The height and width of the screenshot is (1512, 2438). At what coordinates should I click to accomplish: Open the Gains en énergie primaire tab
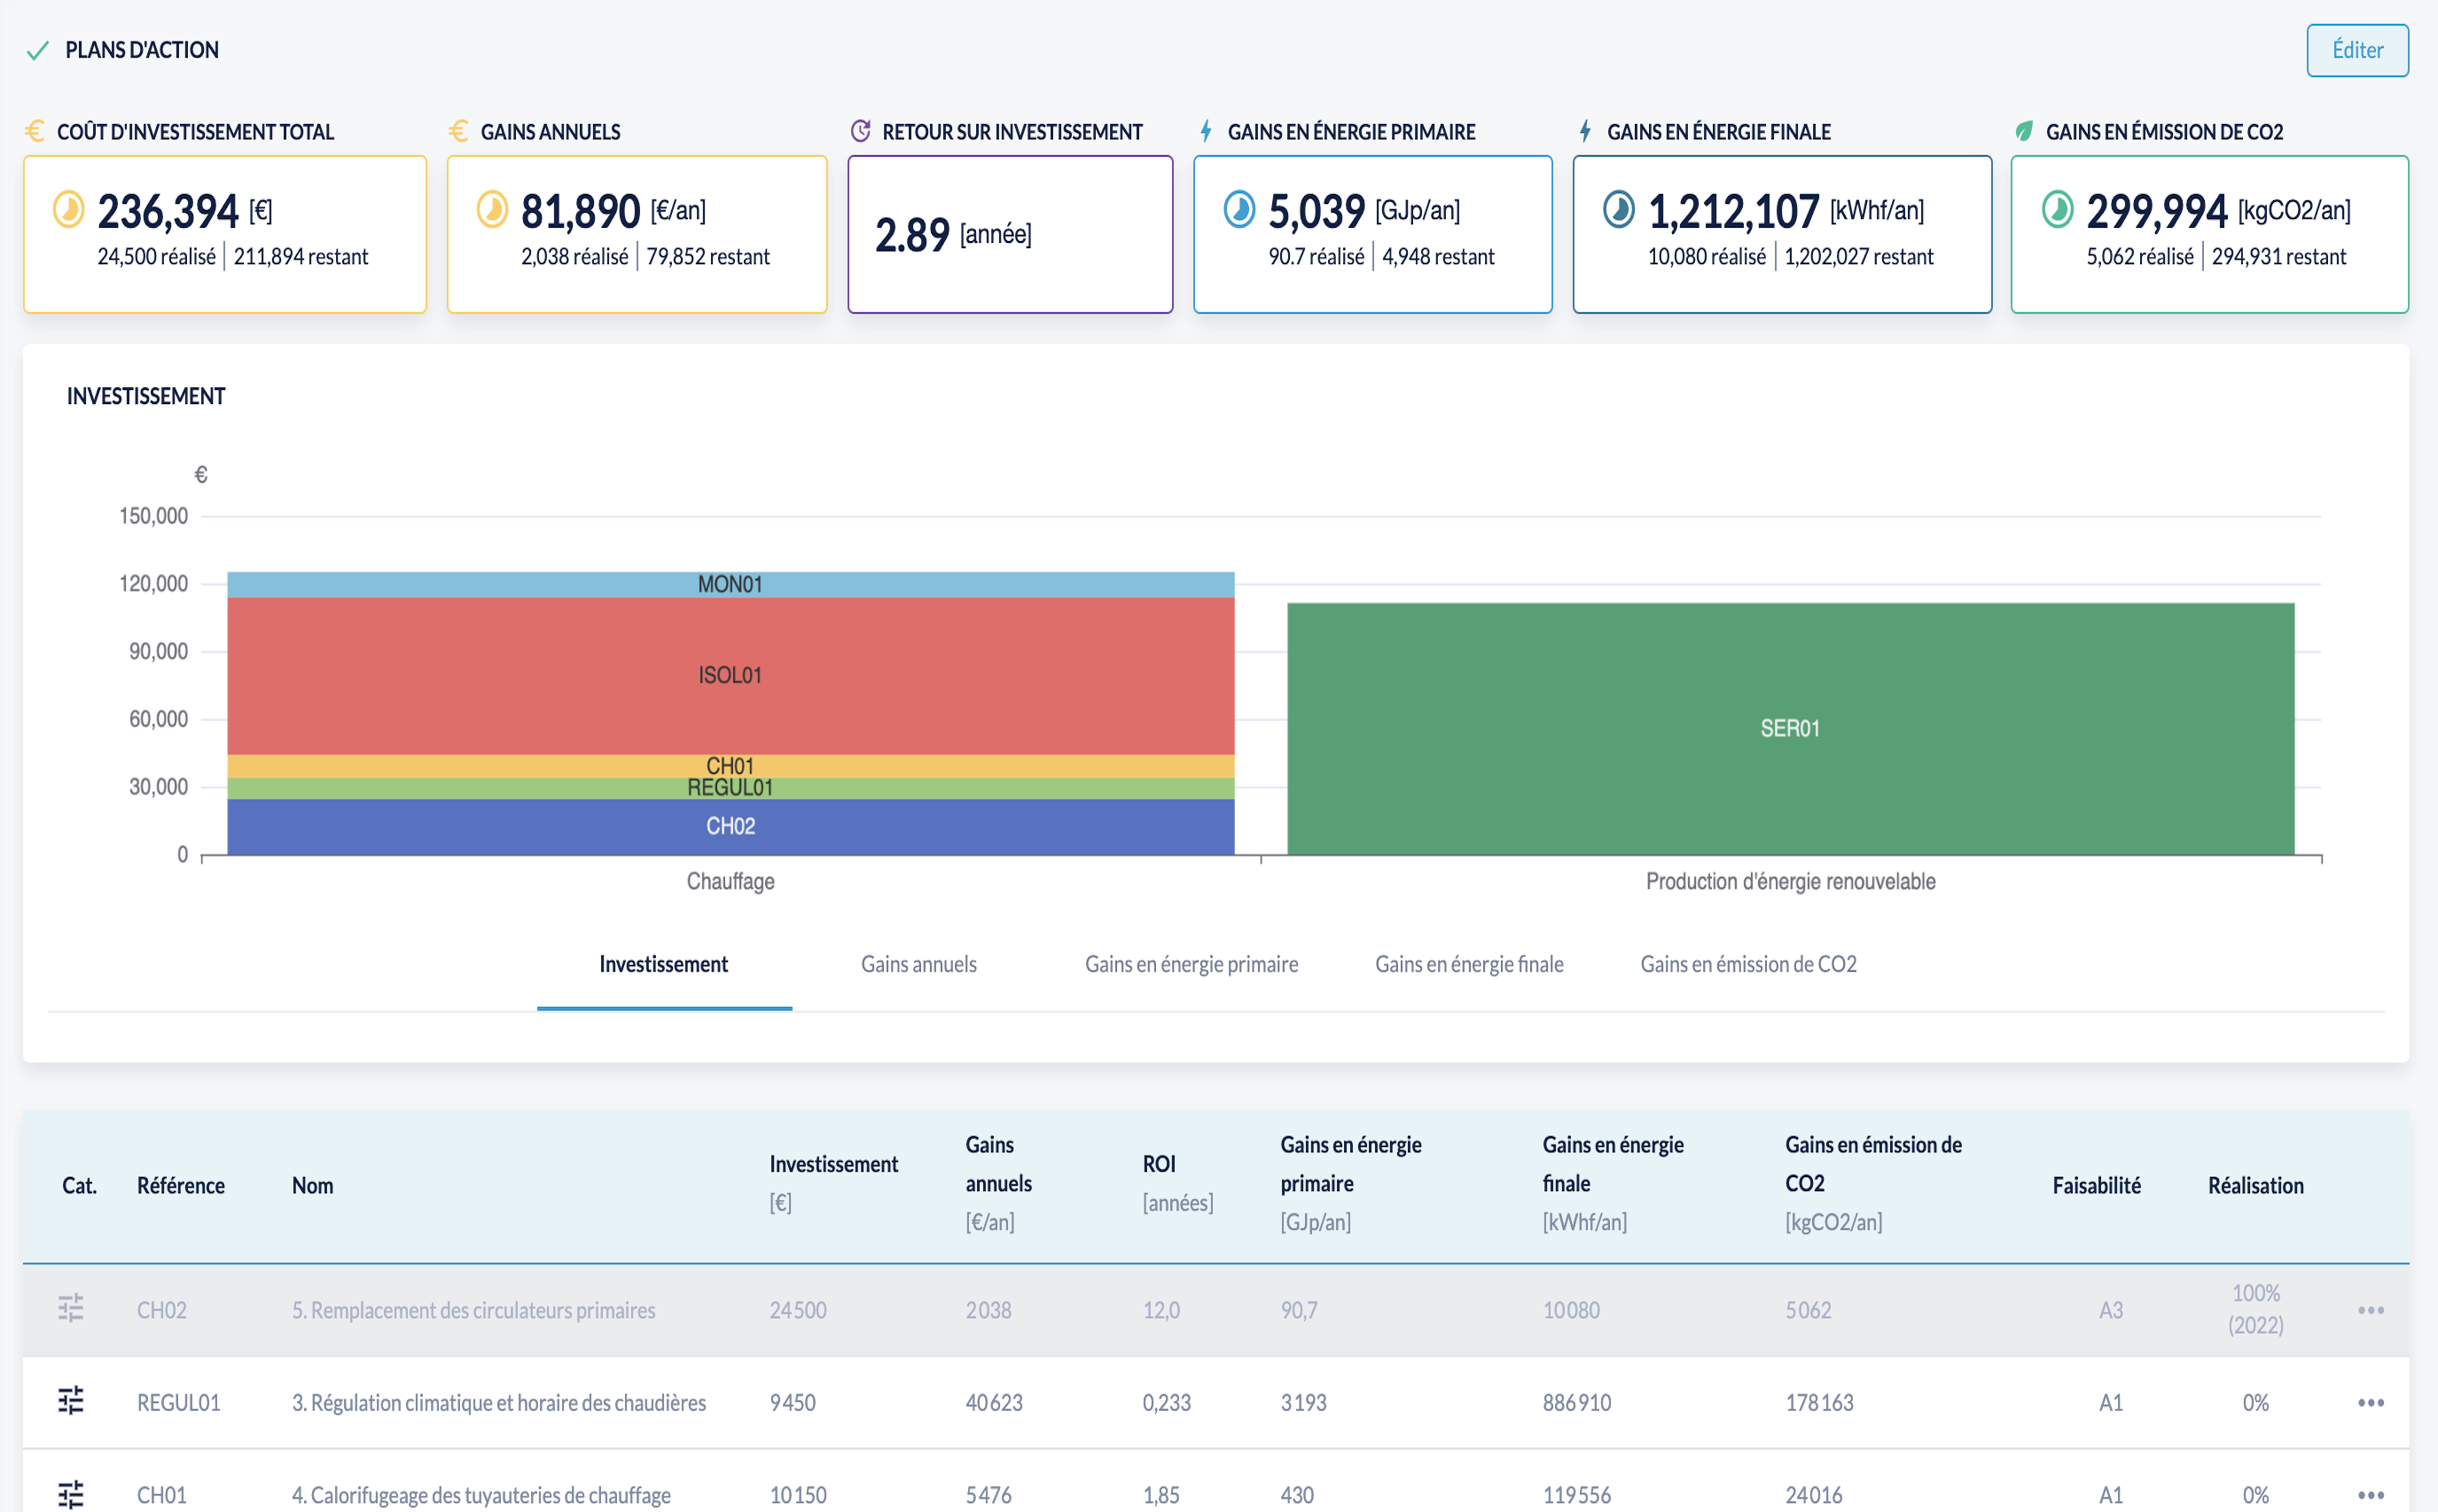(1192, 964)
